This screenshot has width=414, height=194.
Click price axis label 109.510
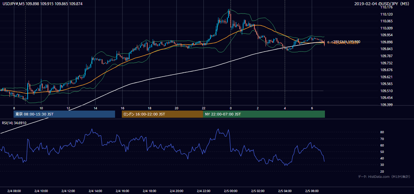point(387,91)
